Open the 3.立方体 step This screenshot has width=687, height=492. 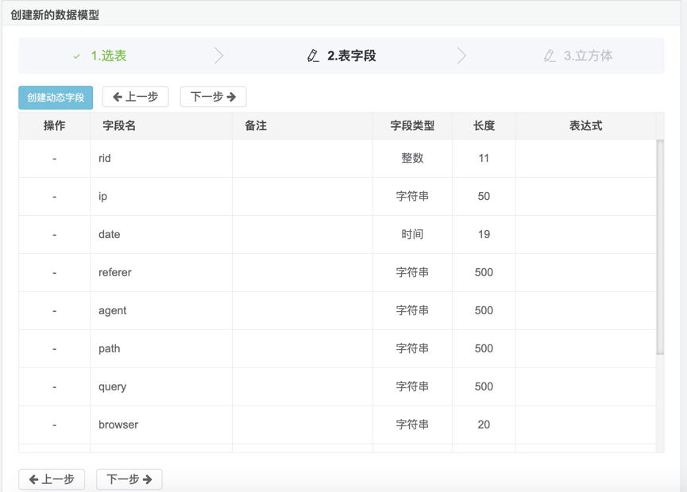pos(588,56)
